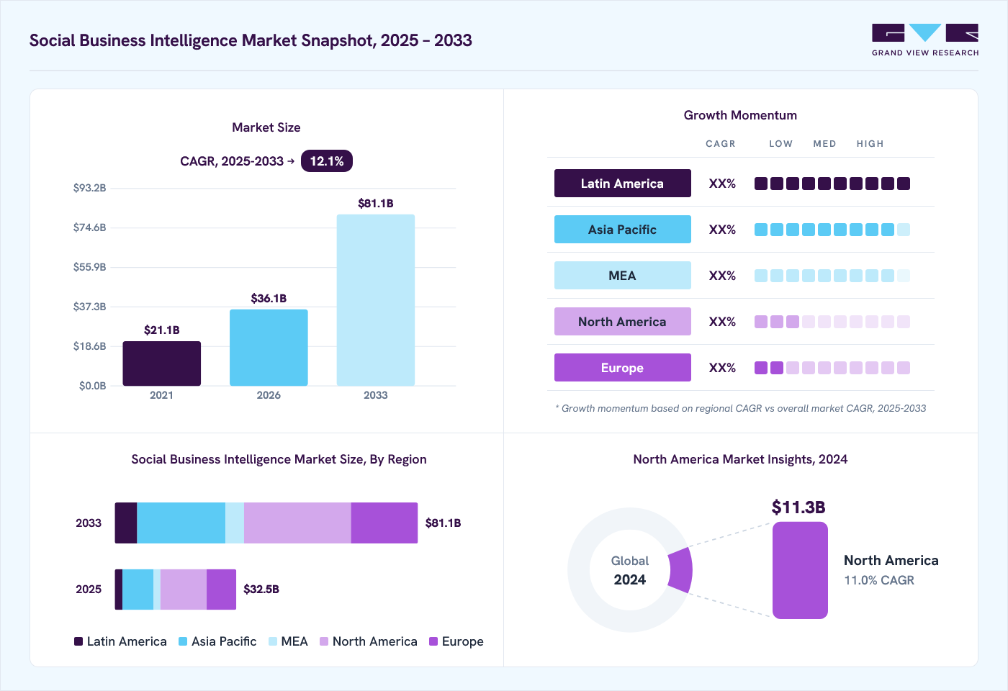Screen dimensions: 1008x691
Task: Click North America momentum indicator squares
Action: point(832,322)
